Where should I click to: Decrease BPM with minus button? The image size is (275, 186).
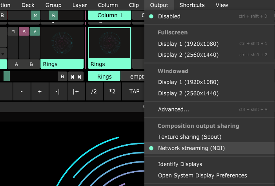pos(22,91)
